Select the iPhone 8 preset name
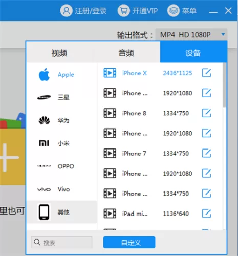This screenshot has width=238, height=256. click(134, 113)
